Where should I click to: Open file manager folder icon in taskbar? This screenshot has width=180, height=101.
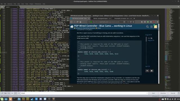19,99
